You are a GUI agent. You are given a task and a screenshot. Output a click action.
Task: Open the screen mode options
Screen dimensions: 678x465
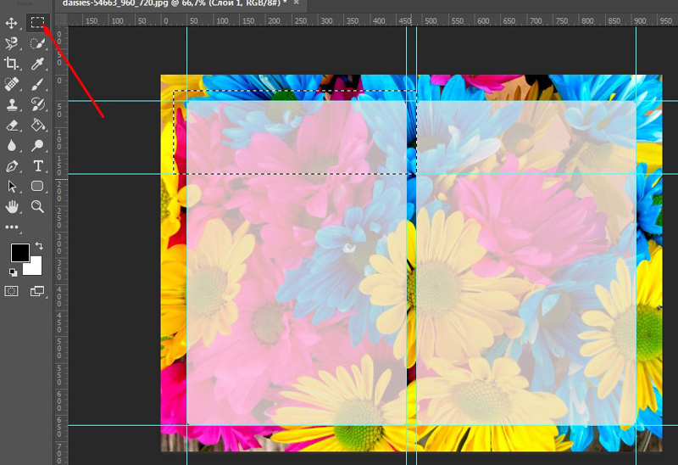[x=37, y=291]
